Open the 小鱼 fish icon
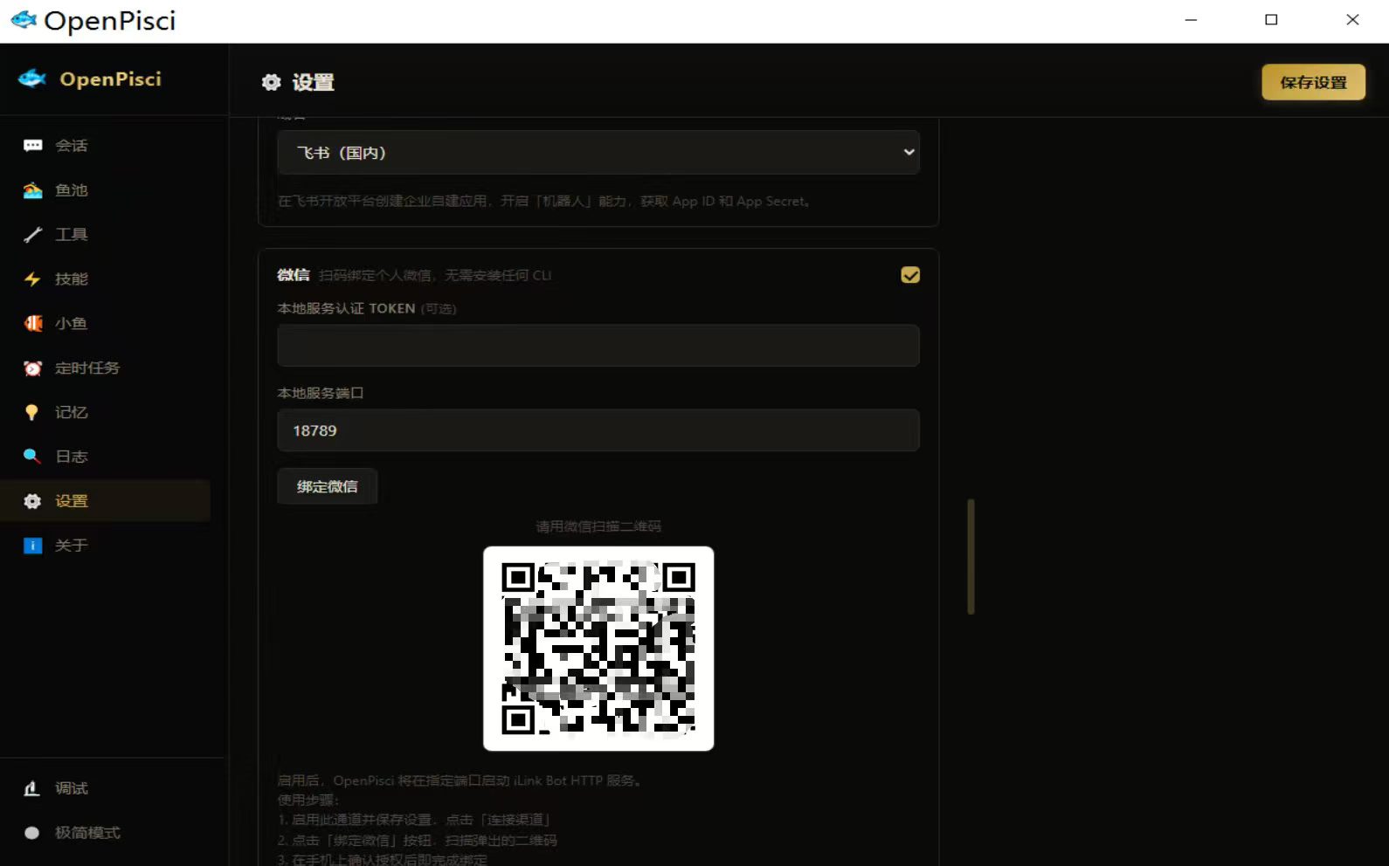 point(32,324)
